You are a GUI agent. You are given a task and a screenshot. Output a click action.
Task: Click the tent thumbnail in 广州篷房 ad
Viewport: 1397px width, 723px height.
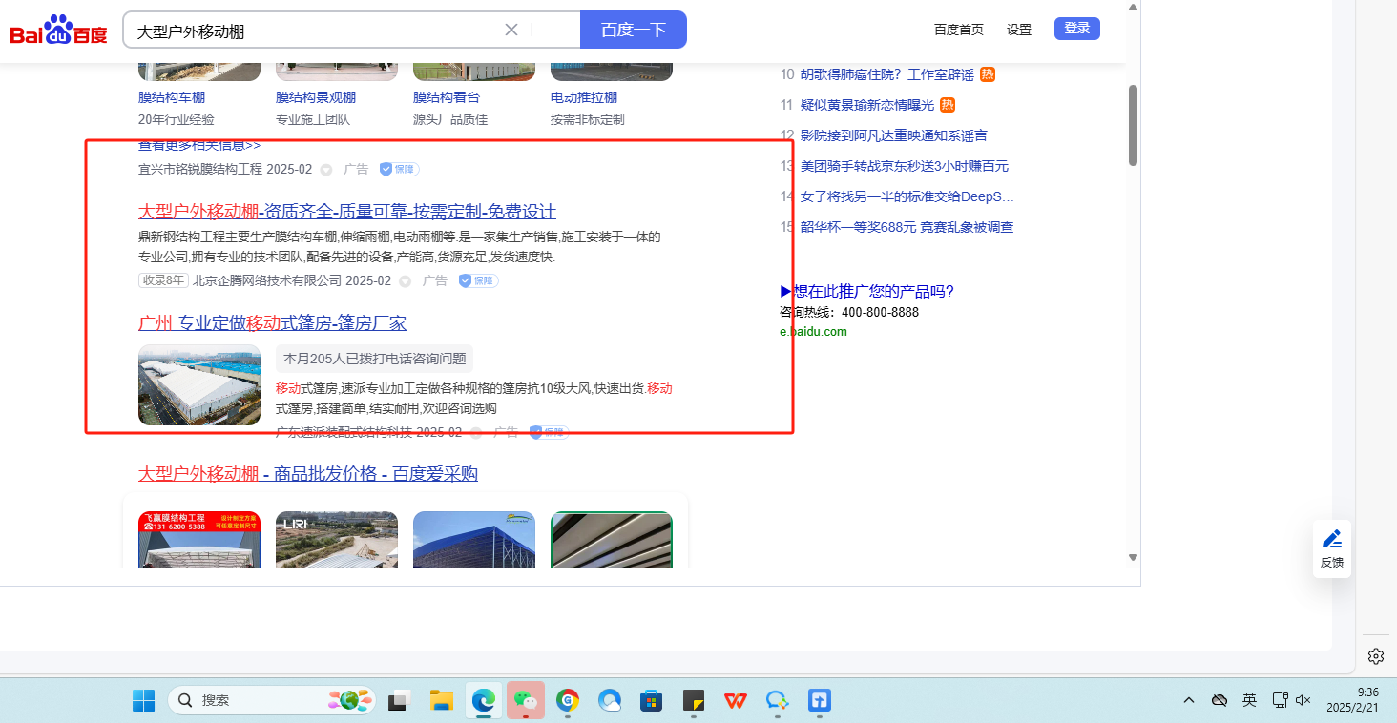pos(199,384)
